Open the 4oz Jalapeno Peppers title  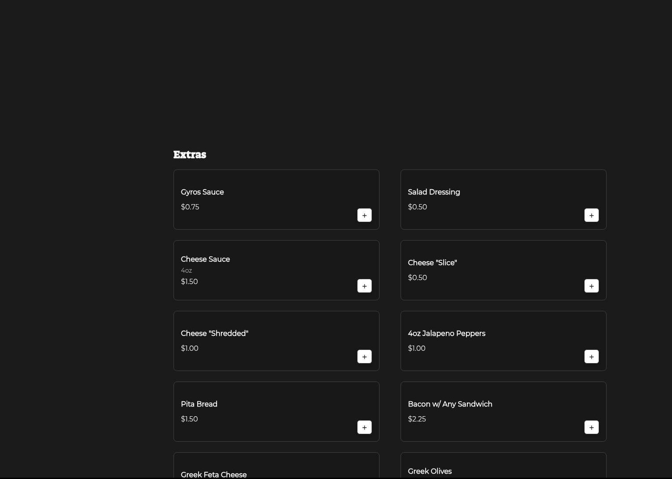click(x=446, y=333)
